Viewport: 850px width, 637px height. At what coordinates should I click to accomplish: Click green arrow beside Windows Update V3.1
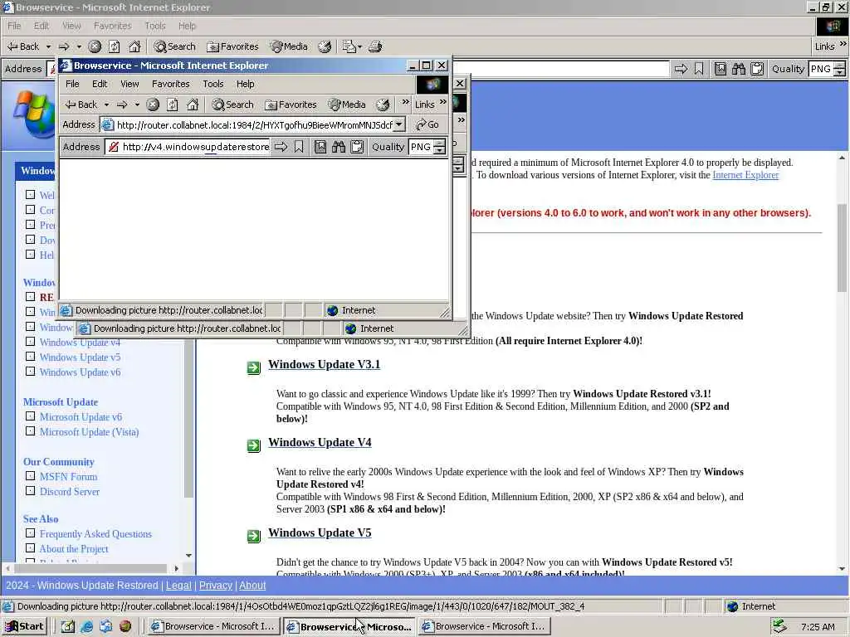click(254, 367)
